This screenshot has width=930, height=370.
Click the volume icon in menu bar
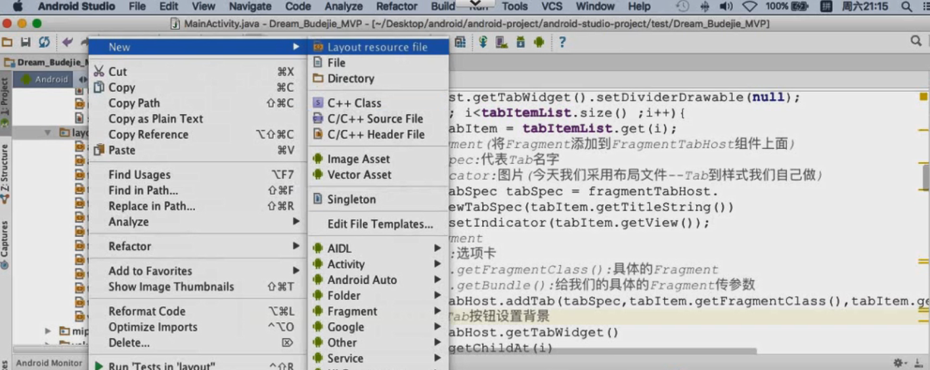tap(726, 7)
